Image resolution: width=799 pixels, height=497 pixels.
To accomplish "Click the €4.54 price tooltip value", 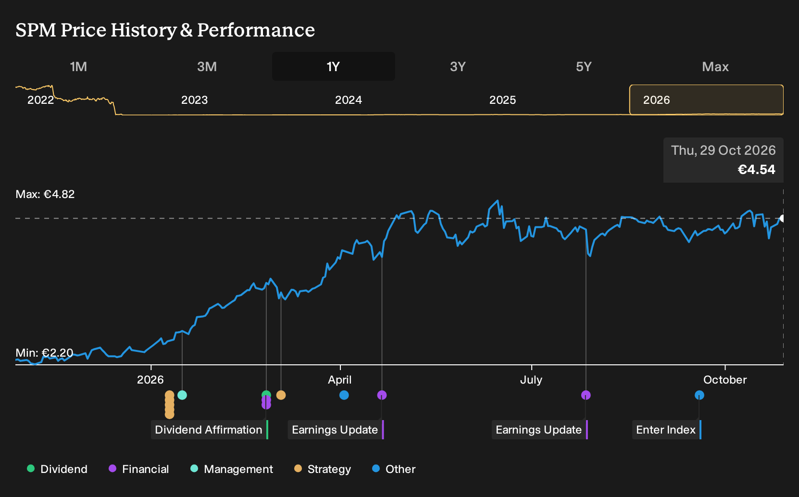I will 757,170.
